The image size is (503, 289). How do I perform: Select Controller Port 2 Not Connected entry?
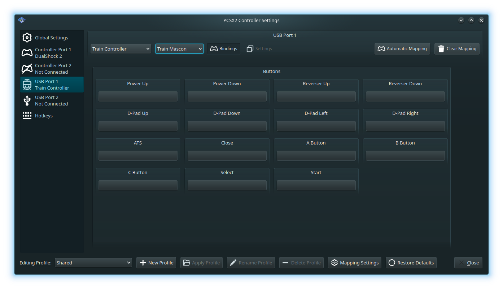[x=52, y=69]
